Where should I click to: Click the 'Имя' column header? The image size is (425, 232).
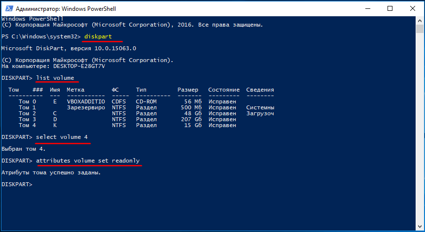(x=55, y=90)
